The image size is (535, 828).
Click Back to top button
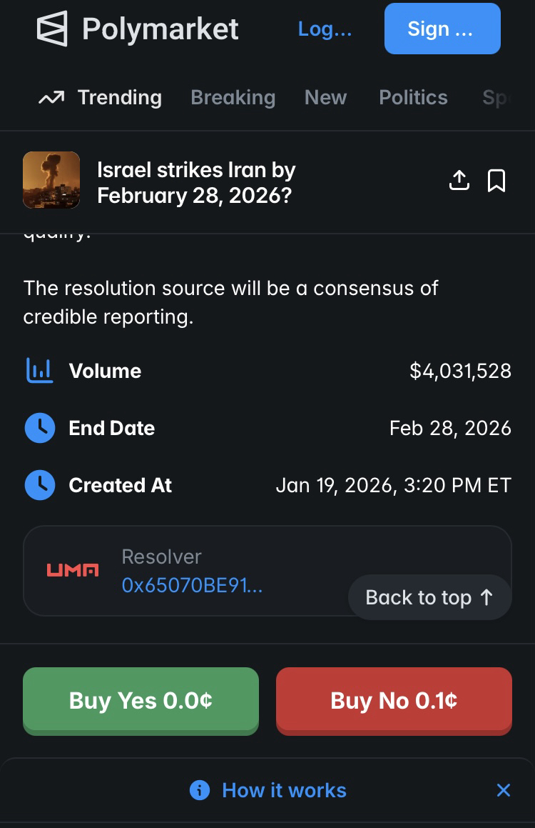click(x=429, y=597)
